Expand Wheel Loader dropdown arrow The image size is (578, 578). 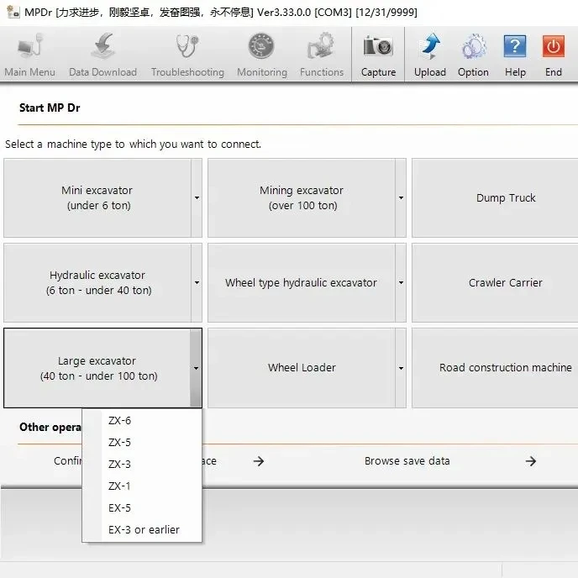click(x=401, y=368)
